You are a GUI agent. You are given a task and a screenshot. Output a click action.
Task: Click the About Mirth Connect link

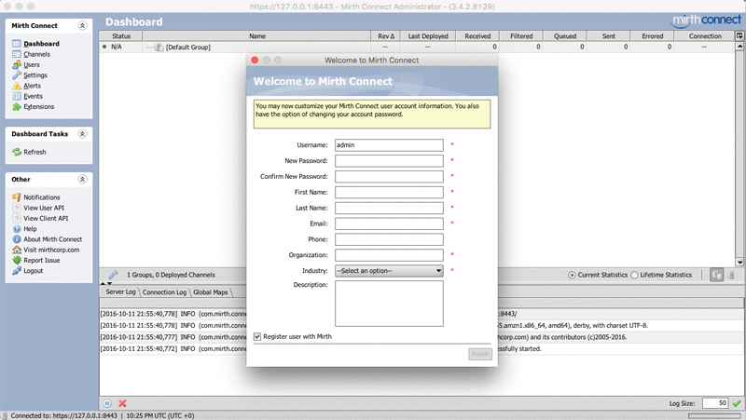tap(53, 239)
